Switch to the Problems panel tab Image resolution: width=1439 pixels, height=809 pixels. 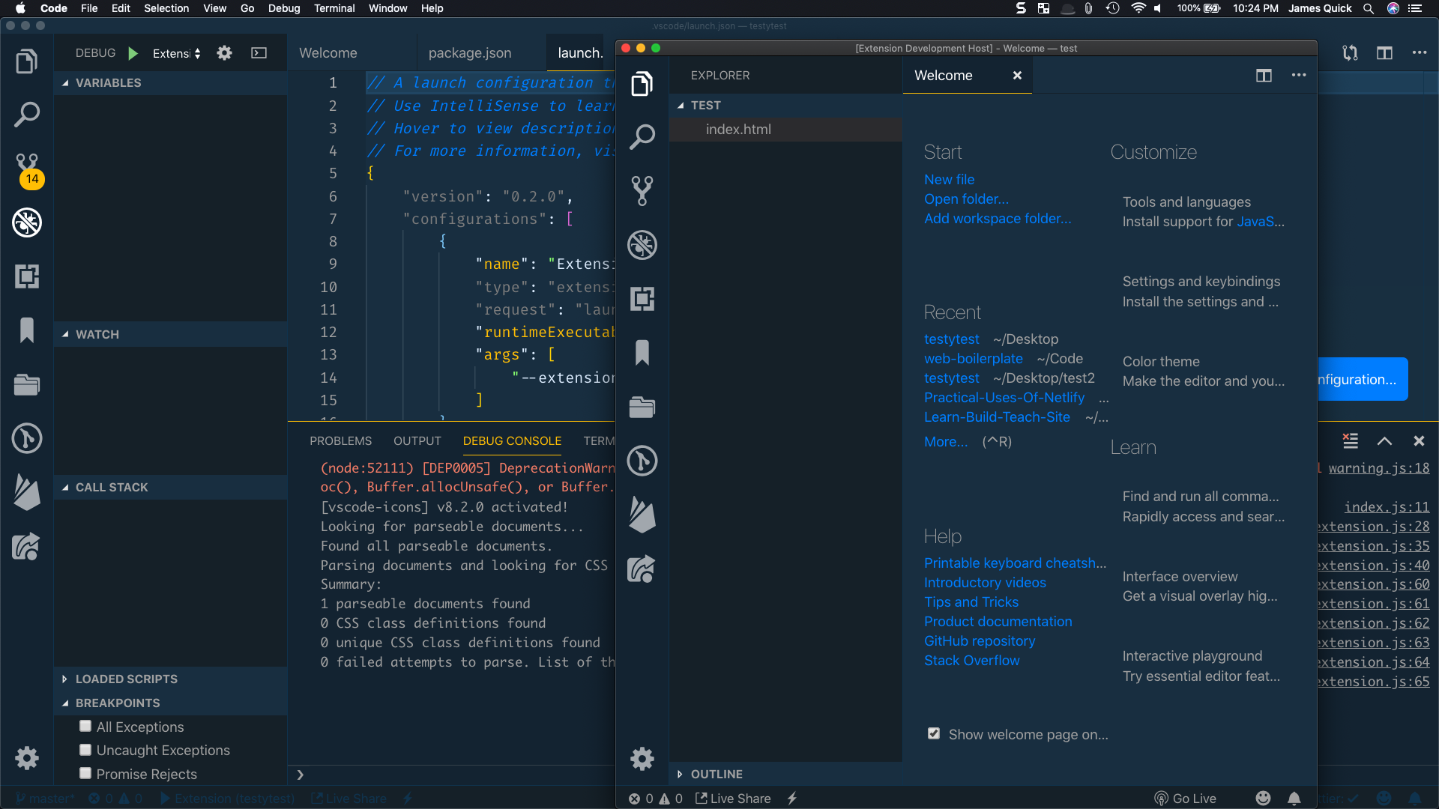(340, 441)
